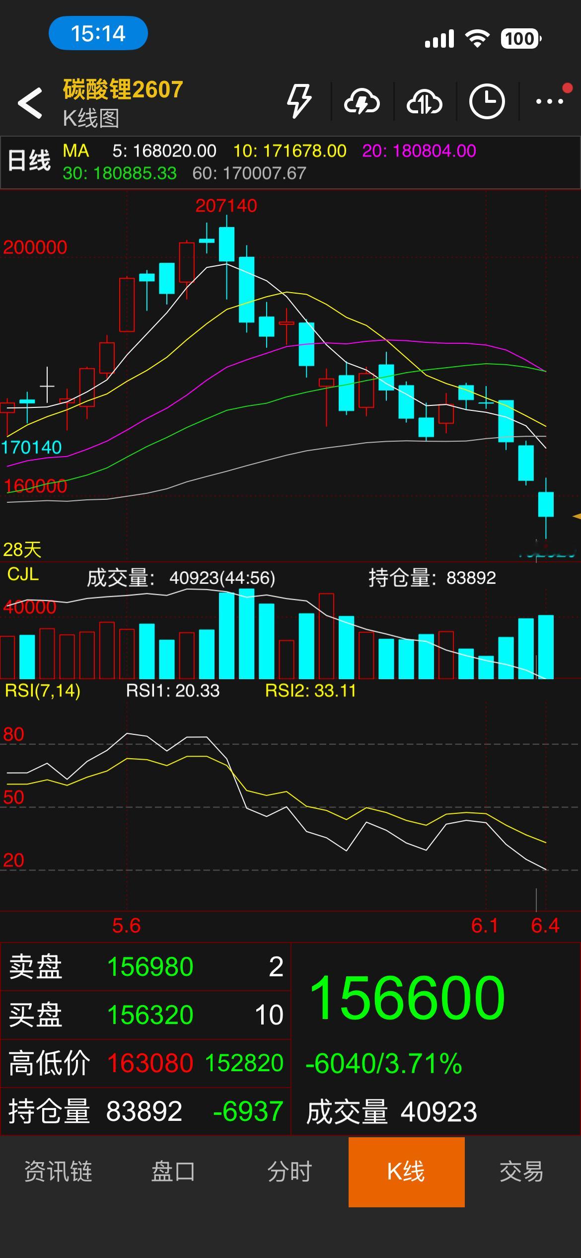Tap the cloud lightning icon

362,102
